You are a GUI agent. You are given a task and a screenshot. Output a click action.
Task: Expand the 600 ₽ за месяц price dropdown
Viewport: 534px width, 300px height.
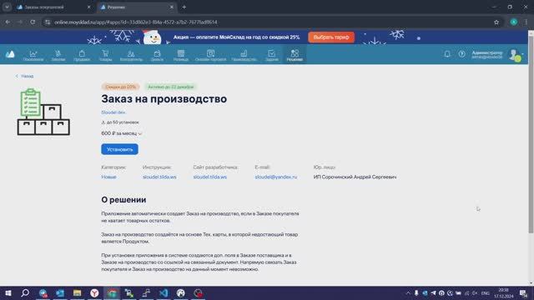click(x=122, y=133)
